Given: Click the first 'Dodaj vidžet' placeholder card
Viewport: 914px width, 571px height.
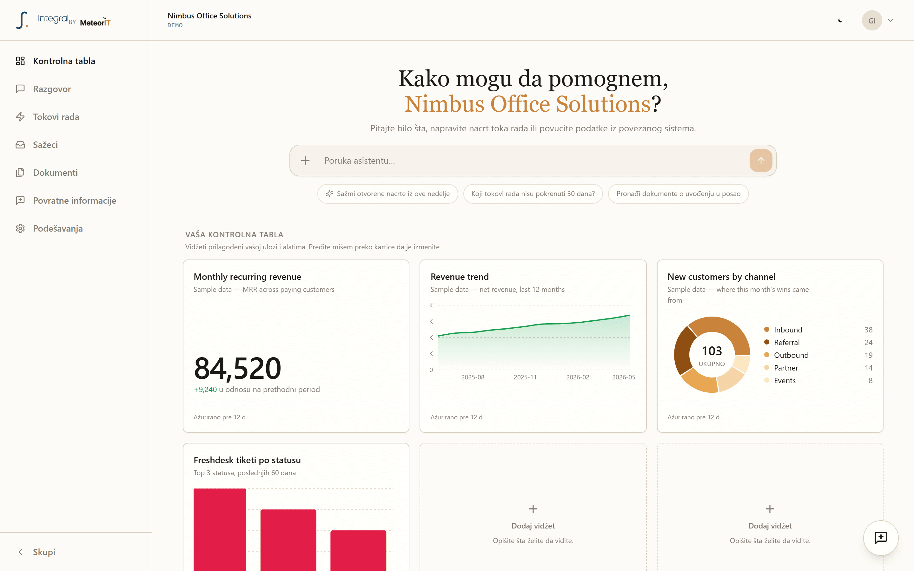Looking at the screenshot, I should 533,507.
